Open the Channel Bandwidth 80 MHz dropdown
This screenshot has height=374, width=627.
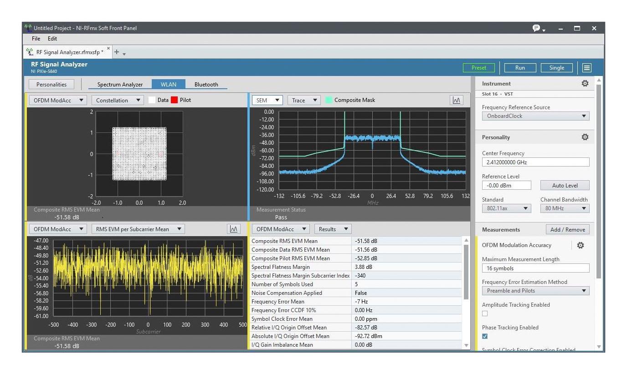pyautogui.click(x=565, y=208)
